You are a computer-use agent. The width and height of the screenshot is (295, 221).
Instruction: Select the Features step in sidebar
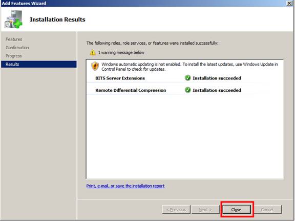(x=14, y=39)
